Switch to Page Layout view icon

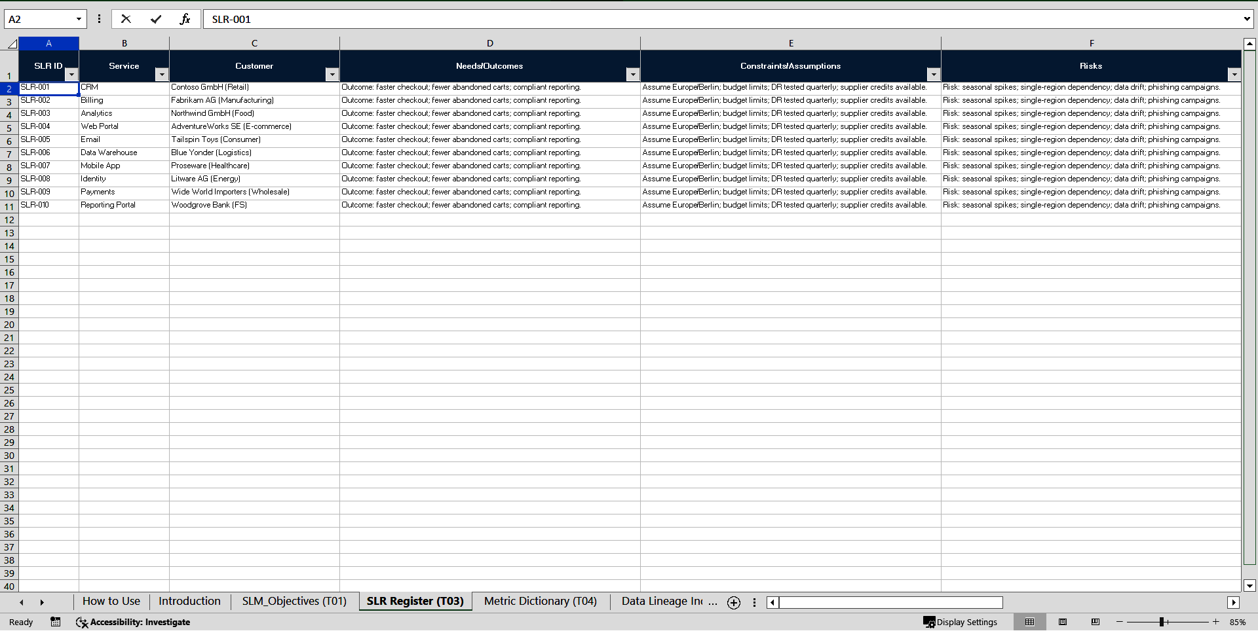[x=1063, y=622]
